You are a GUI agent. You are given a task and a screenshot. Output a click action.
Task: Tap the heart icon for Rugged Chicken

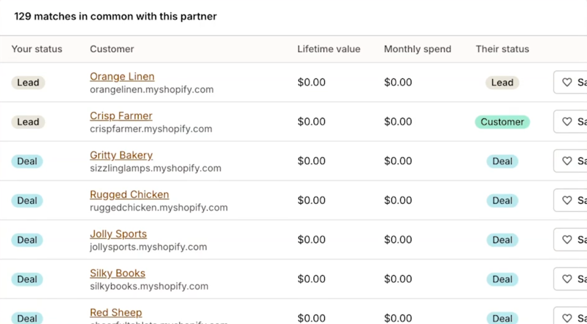(x=567, y=200)
